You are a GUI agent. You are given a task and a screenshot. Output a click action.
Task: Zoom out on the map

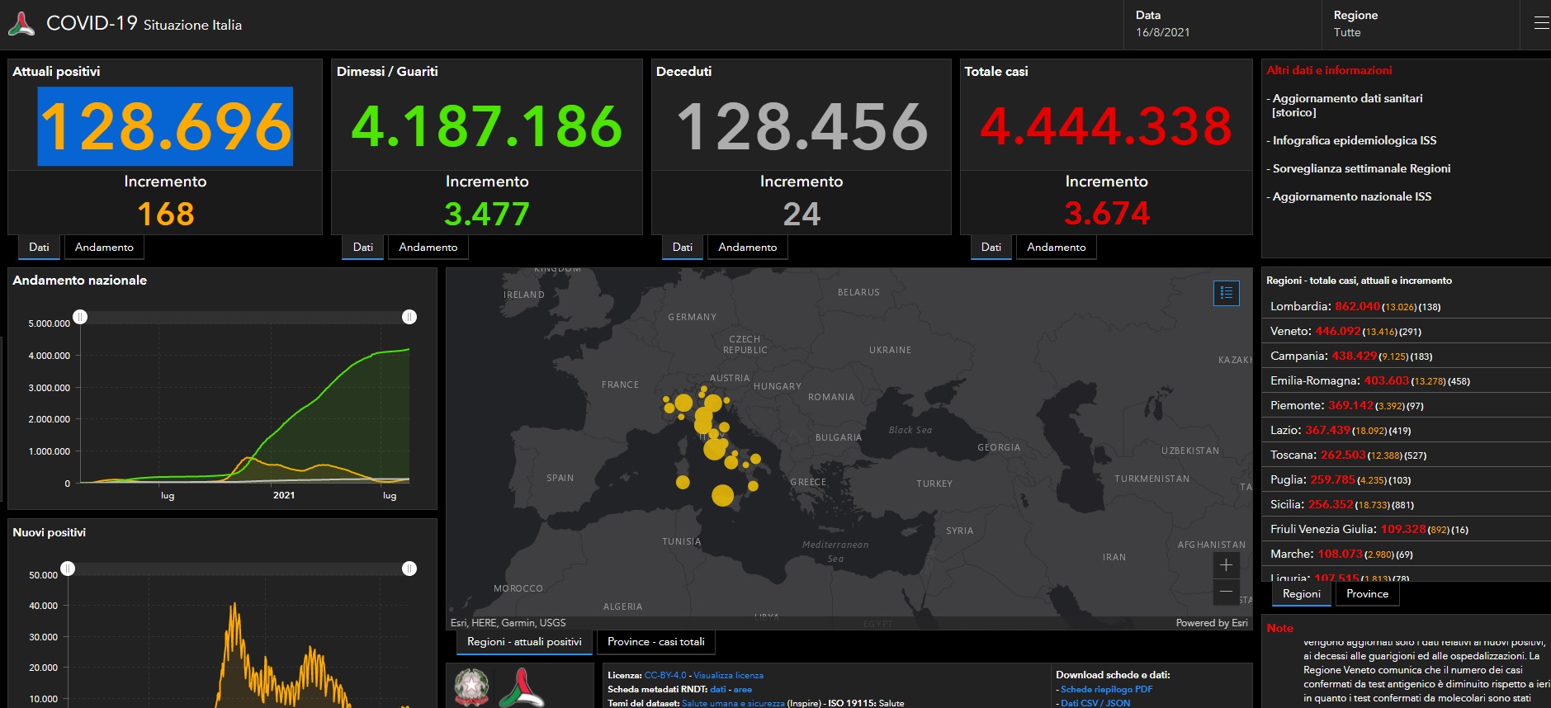coord(1226,592)
